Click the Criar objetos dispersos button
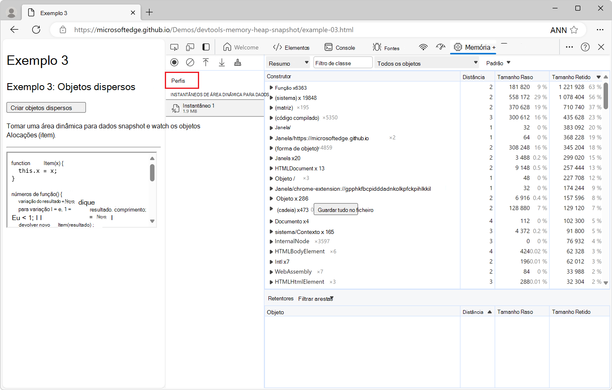The width and height of the screenshot is (612, 390). coord(46,108)
